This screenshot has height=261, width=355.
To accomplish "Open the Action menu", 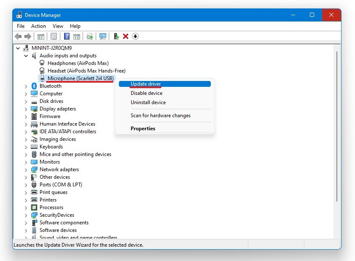I will click(38, 26).
